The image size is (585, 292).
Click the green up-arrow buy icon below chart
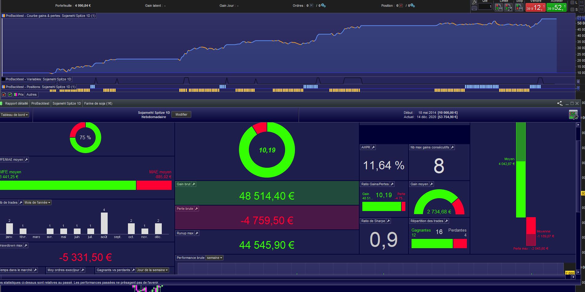(10, 94)
